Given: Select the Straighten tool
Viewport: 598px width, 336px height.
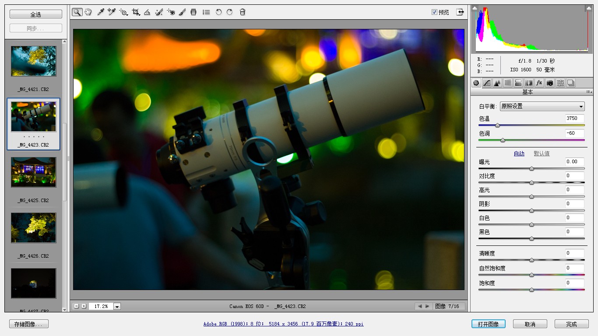Looking at the screenshot, I should 148,12.
